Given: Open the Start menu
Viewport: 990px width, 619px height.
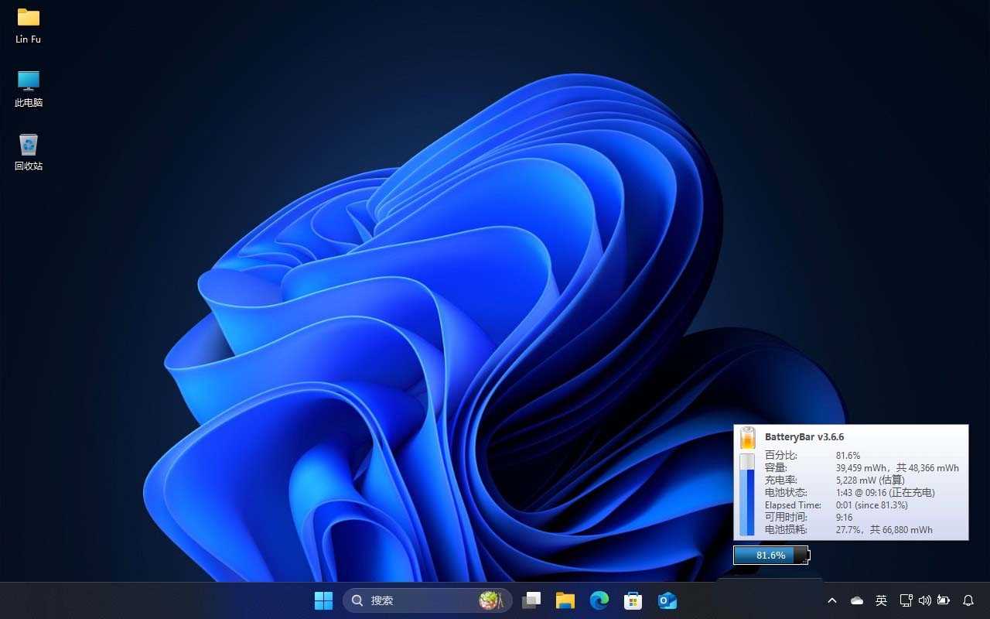Looking at the screenshot, I should [323, 600].
